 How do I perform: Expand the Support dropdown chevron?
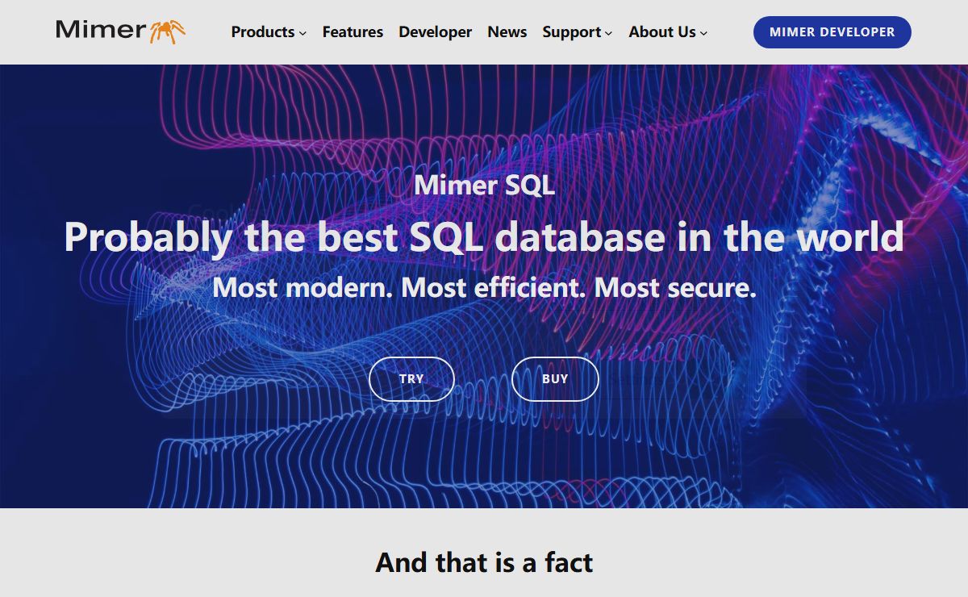point(608,33)
